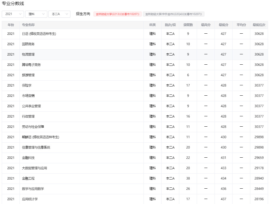Click the 日语 (招收英语语种考生) major name

(39, 34)
